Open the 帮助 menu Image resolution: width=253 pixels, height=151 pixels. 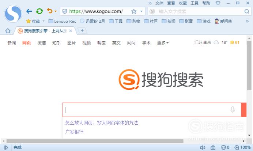pyautogui.click(x=206, y=3)
